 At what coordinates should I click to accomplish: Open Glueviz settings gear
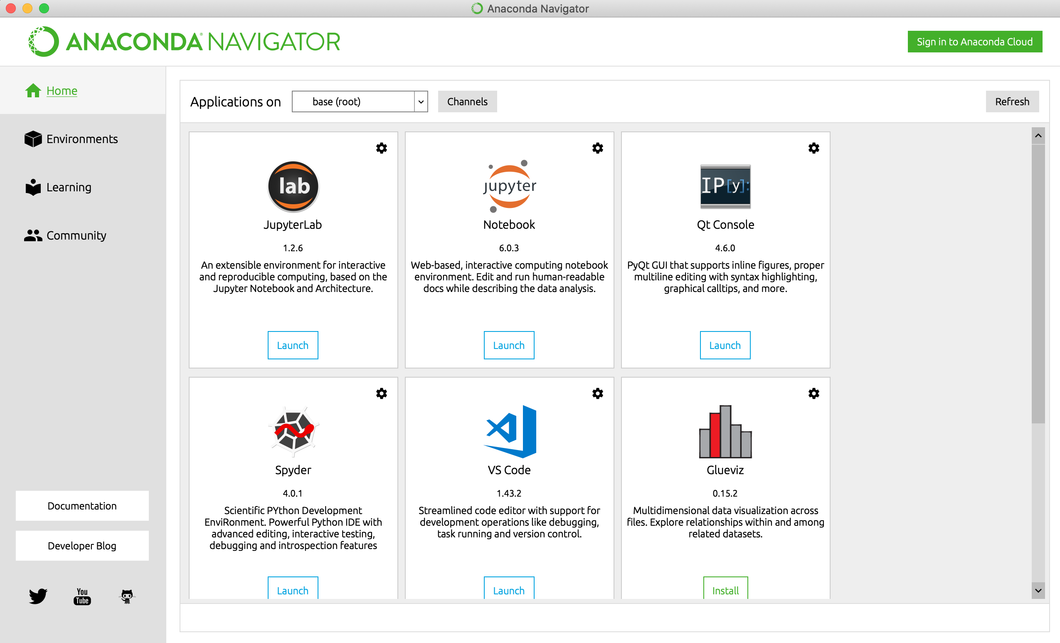click(813, 393)
